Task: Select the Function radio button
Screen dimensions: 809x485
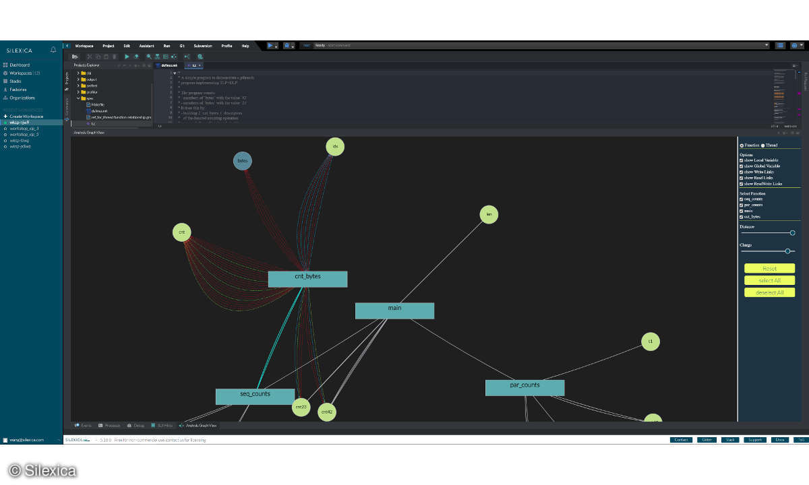Action: [742, 145]
